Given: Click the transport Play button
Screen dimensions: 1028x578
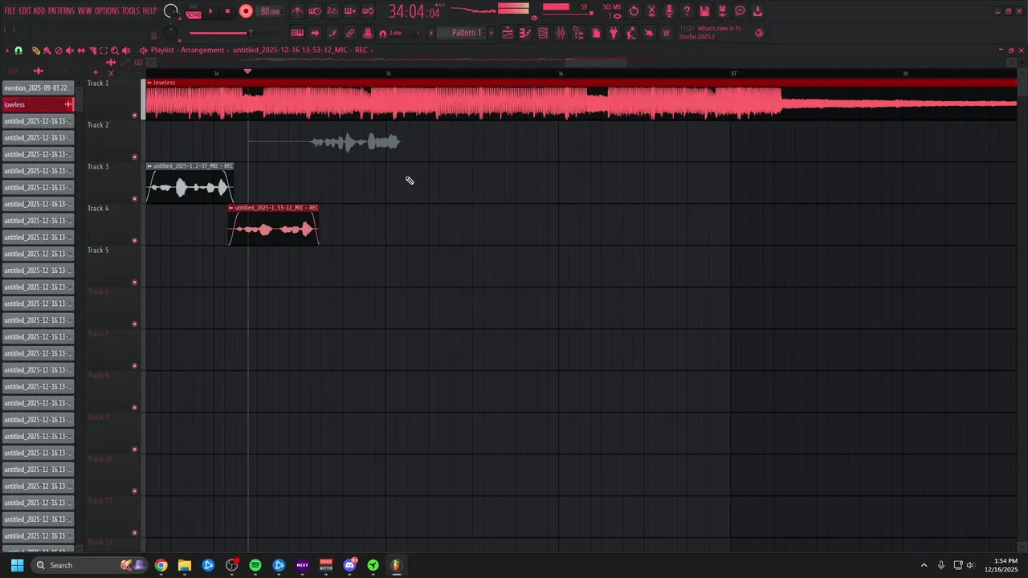Looking at the screenshot, I should [210, 11].
